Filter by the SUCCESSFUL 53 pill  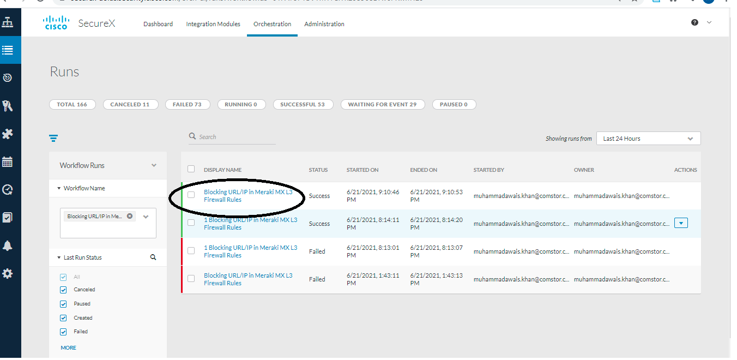(x=303, y=104)
